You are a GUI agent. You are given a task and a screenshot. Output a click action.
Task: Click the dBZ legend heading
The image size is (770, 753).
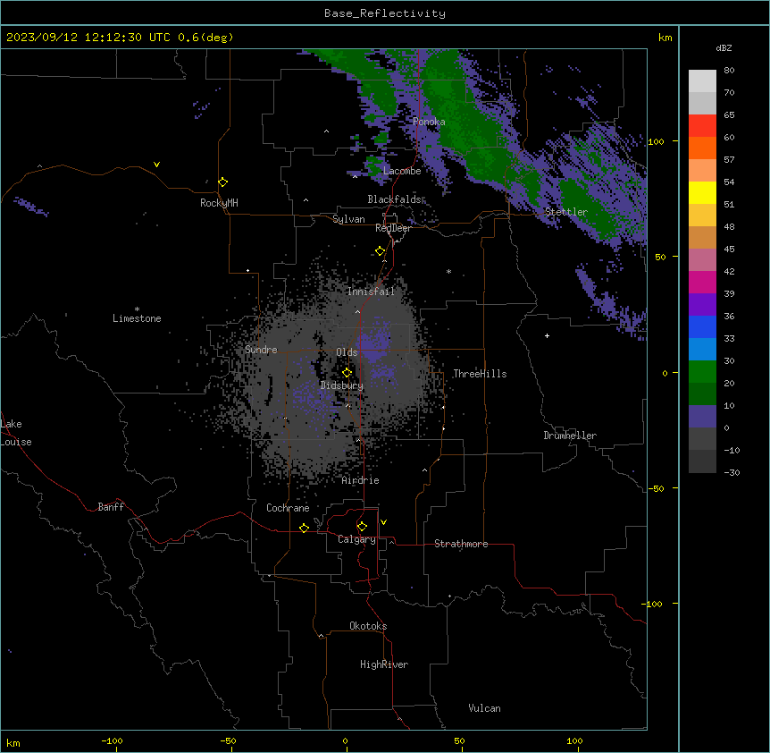click(724, 48)
